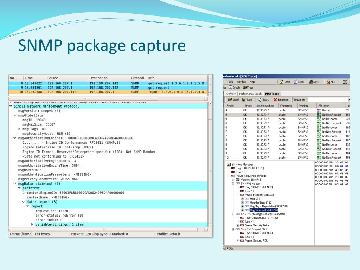Click the icon beside Version: SNMPv3

click(x=238, y=180)
